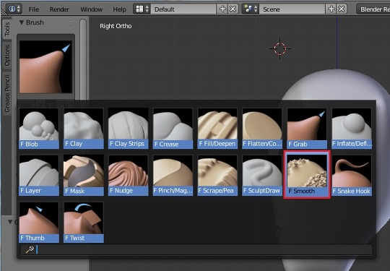
Task: Choose the SculptDraw brush
Action: point(262,175)
